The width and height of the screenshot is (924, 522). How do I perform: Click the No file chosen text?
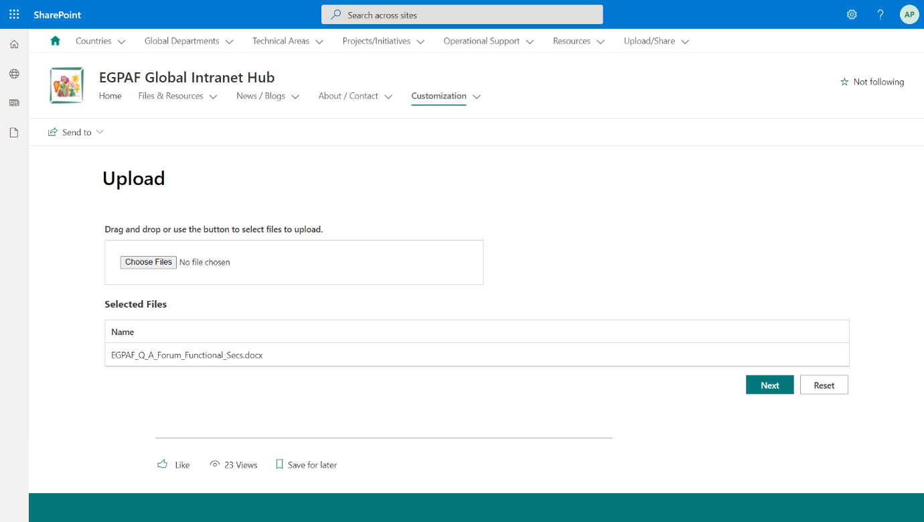(205, 262)
